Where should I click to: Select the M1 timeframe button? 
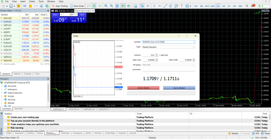196,6
